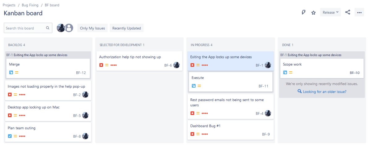Click the share board icon
Screen dimensions: 371x154
point(348,12)
